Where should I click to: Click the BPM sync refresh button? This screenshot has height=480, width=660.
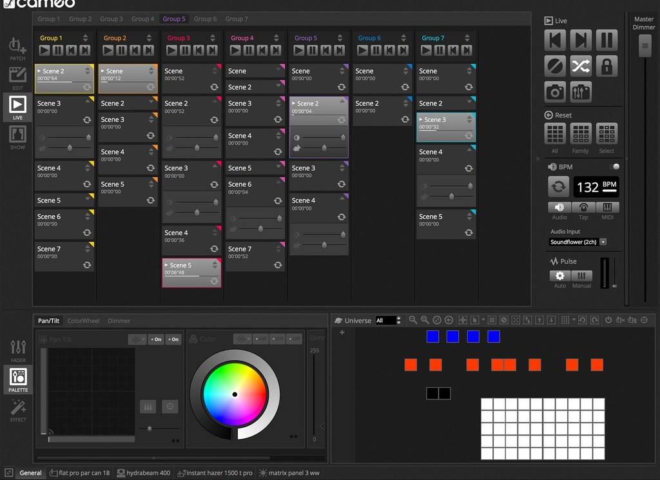[558, 187]
